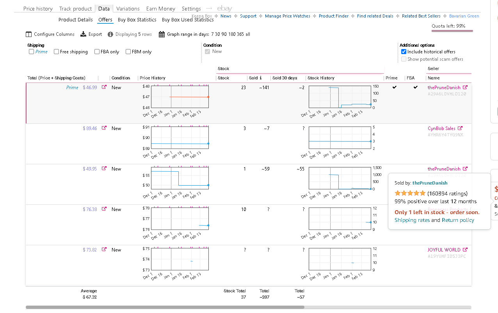Enable the Prime shipping checkbox
Image resolution: width=498 pixels, height=313 pixels.
click(31, 52)
